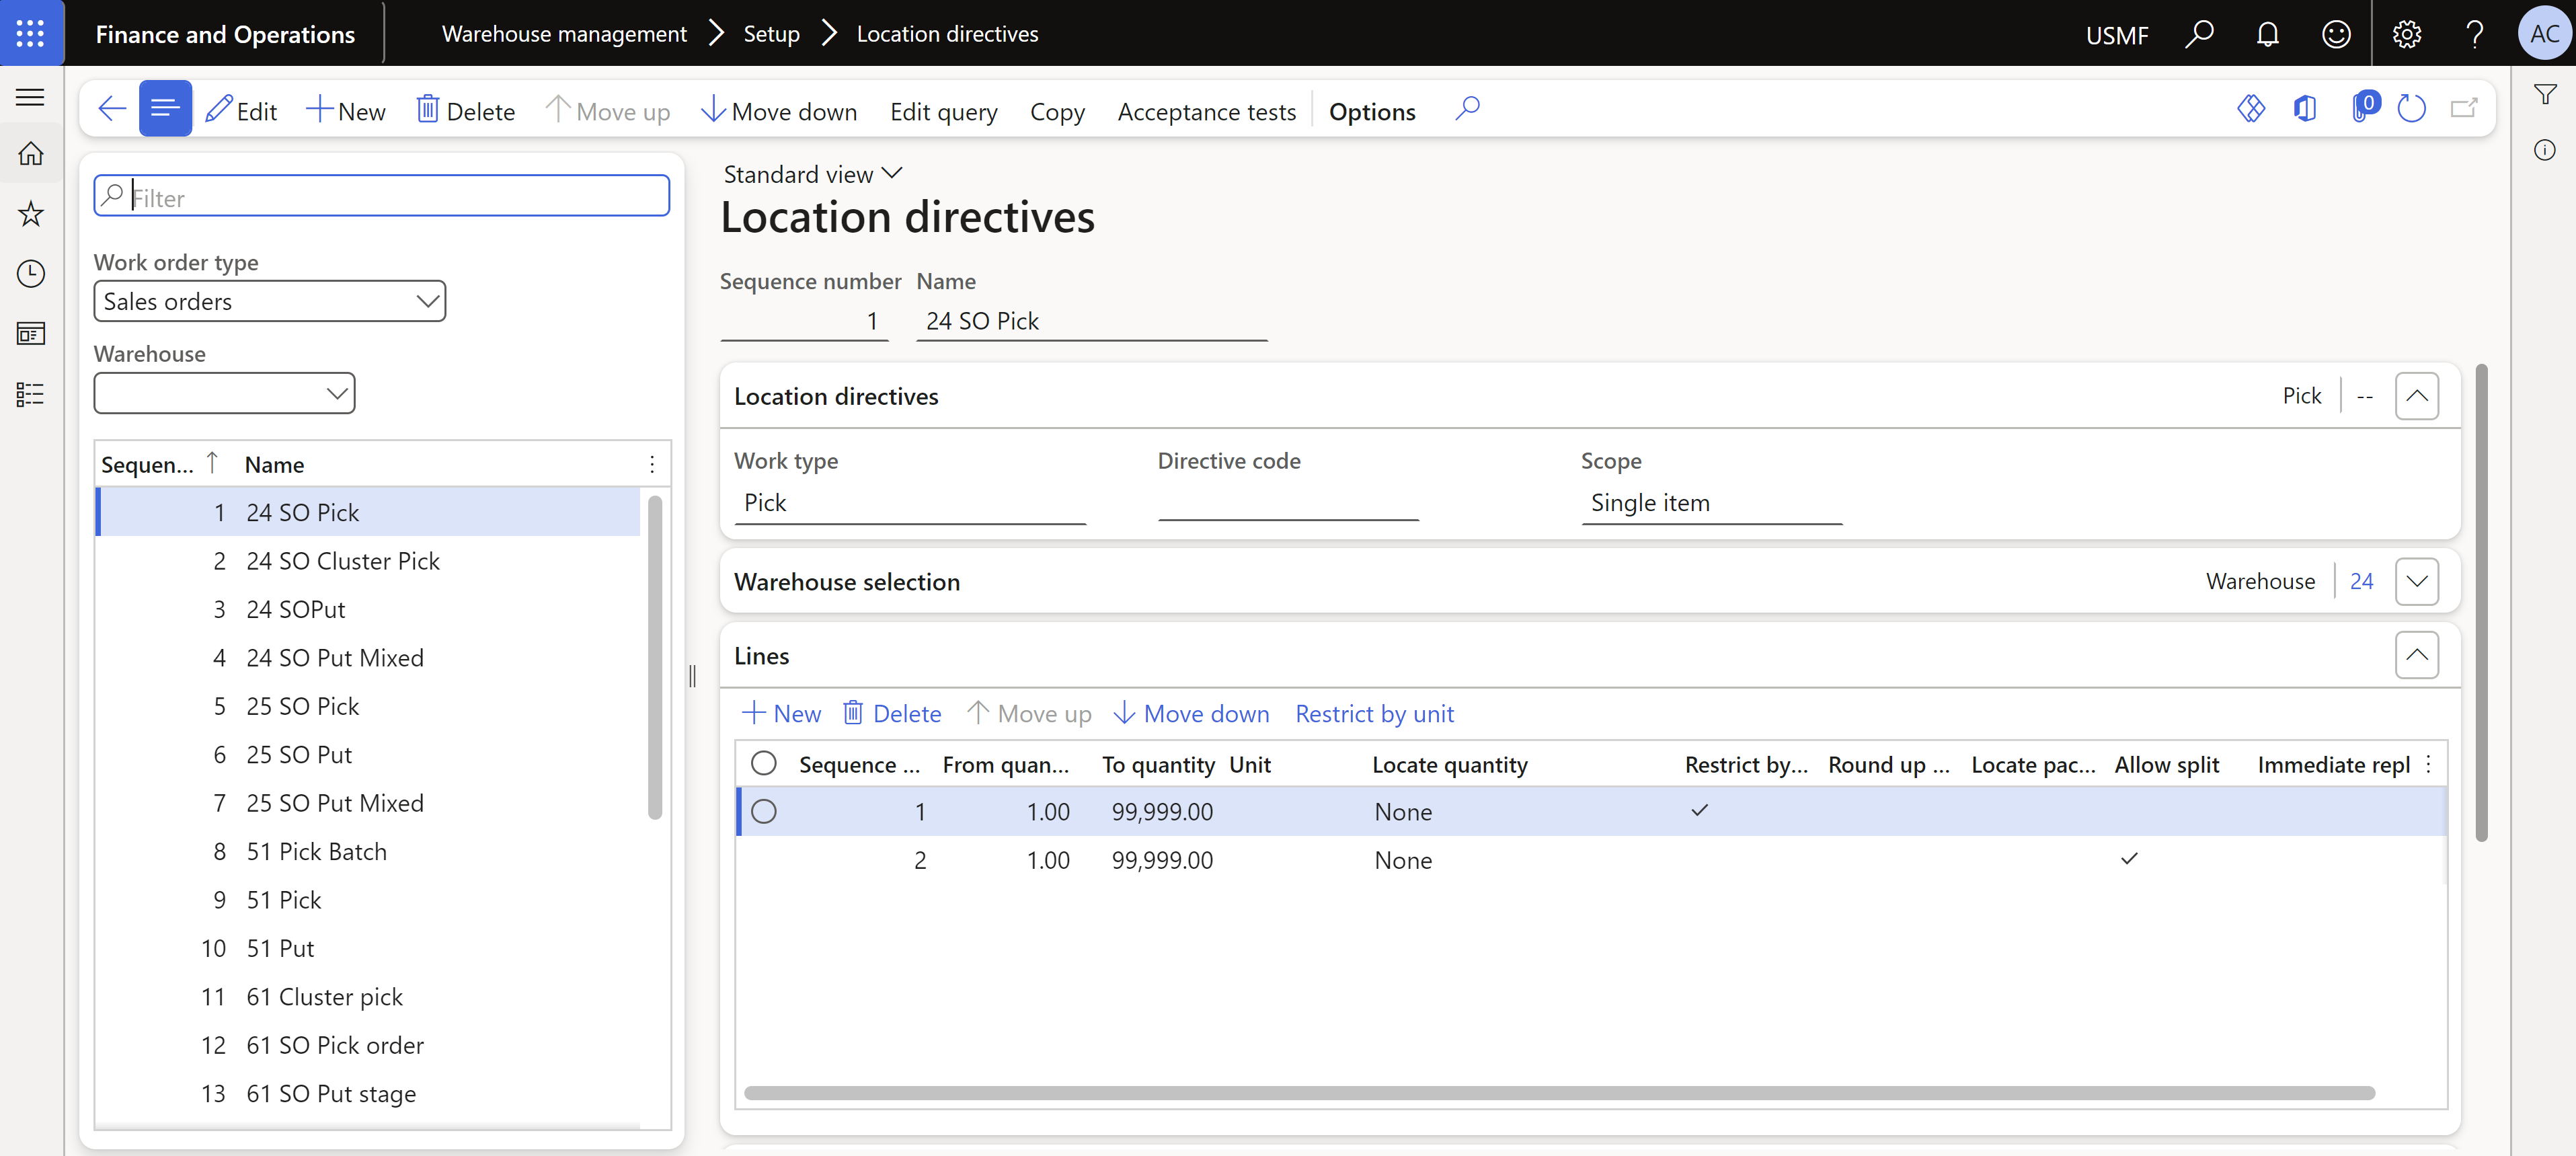Click the Filter search box
This screenshot has height=1156, width=2576.
pos(380,196)
